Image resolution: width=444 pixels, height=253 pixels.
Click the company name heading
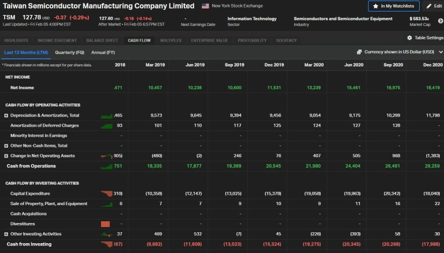(98, 6)
